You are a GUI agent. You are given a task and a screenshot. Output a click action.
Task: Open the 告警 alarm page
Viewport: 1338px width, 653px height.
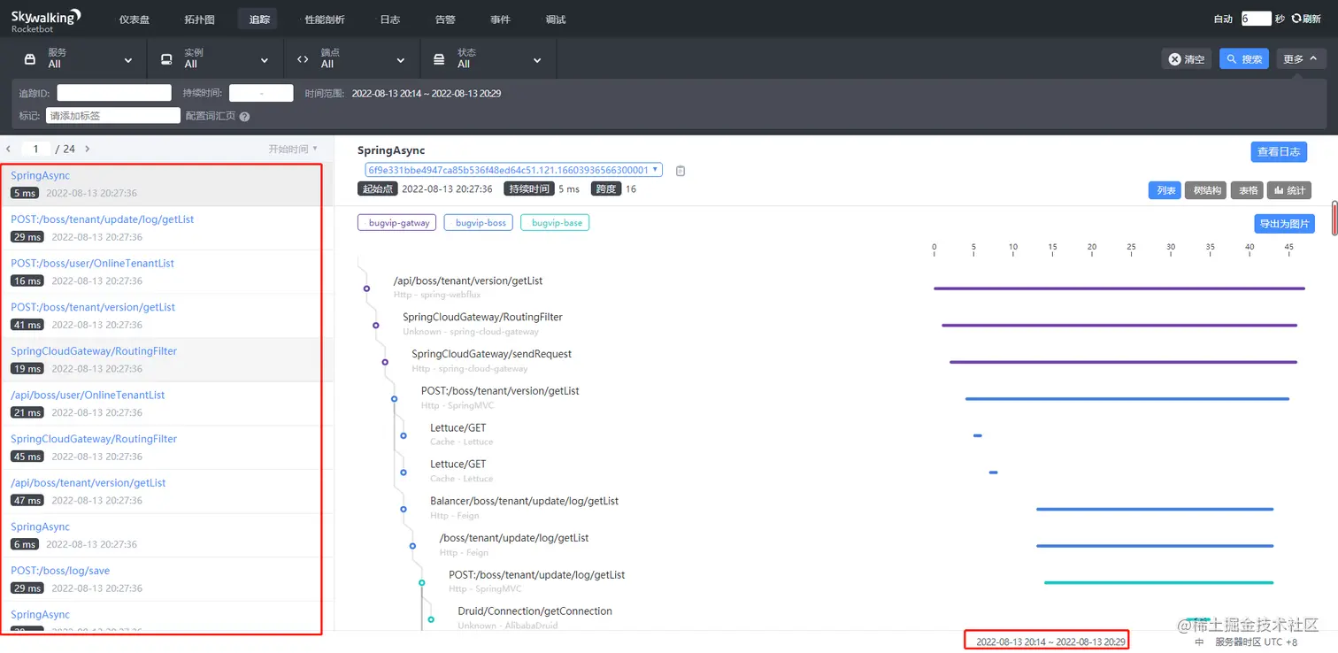pyautogui.click(x=445, y=19)
